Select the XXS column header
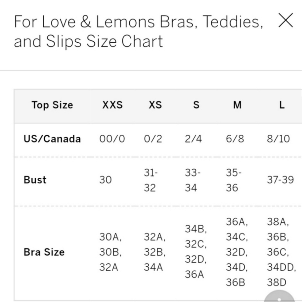 point(112,105)
